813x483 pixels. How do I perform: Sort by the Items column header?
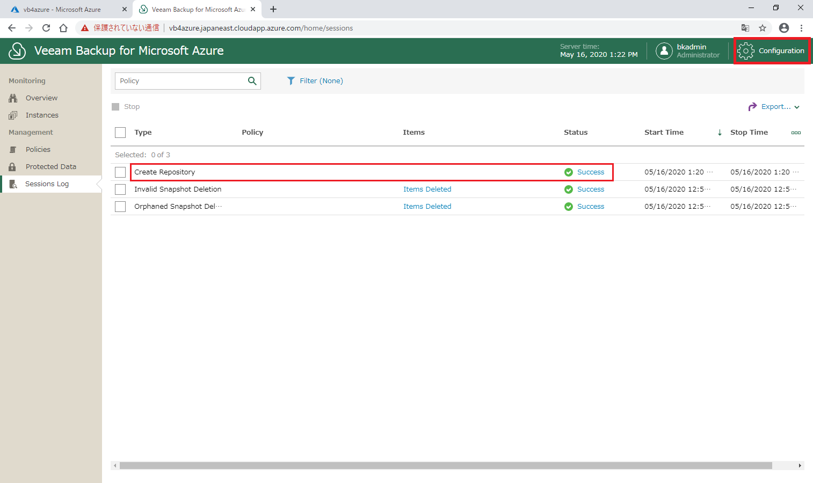click(x=413, y=133)
